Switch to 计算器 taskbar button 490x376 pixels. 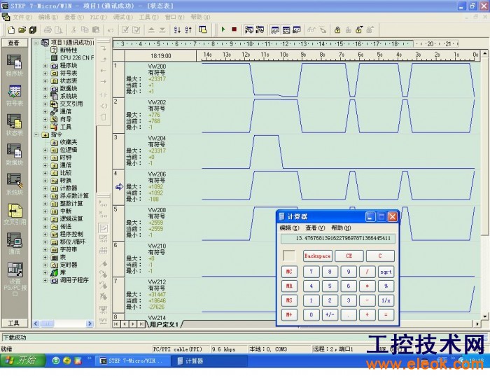pos(209,361)
